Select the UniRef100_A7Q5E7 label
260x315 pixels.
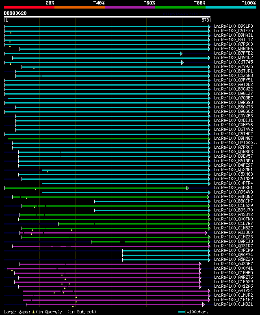click(233, 98)
